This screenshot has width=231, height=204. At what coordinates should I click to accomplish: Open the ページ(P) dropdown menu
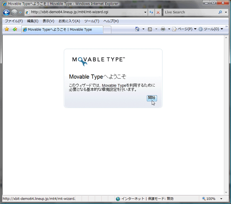(184, 29)
